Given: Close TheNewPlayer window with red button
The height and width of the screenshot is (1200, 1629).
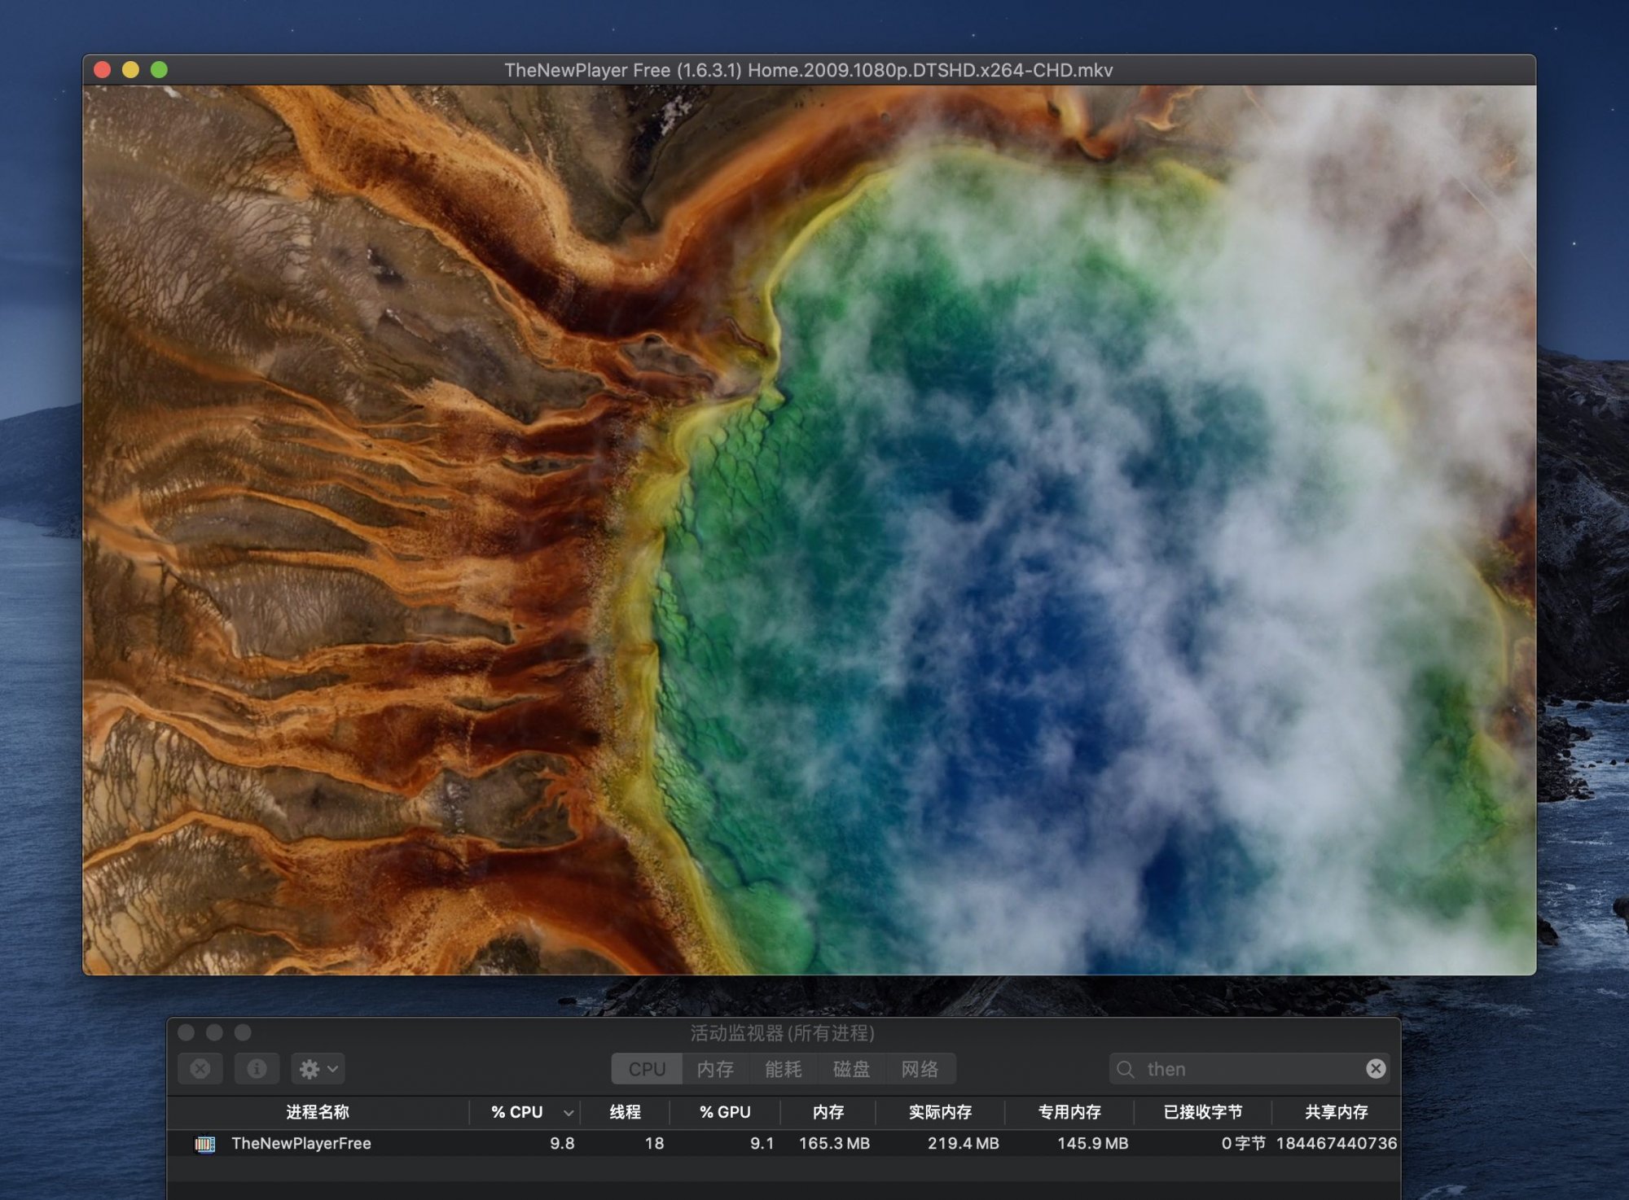Looking at the screenshot, I should 102,70.
